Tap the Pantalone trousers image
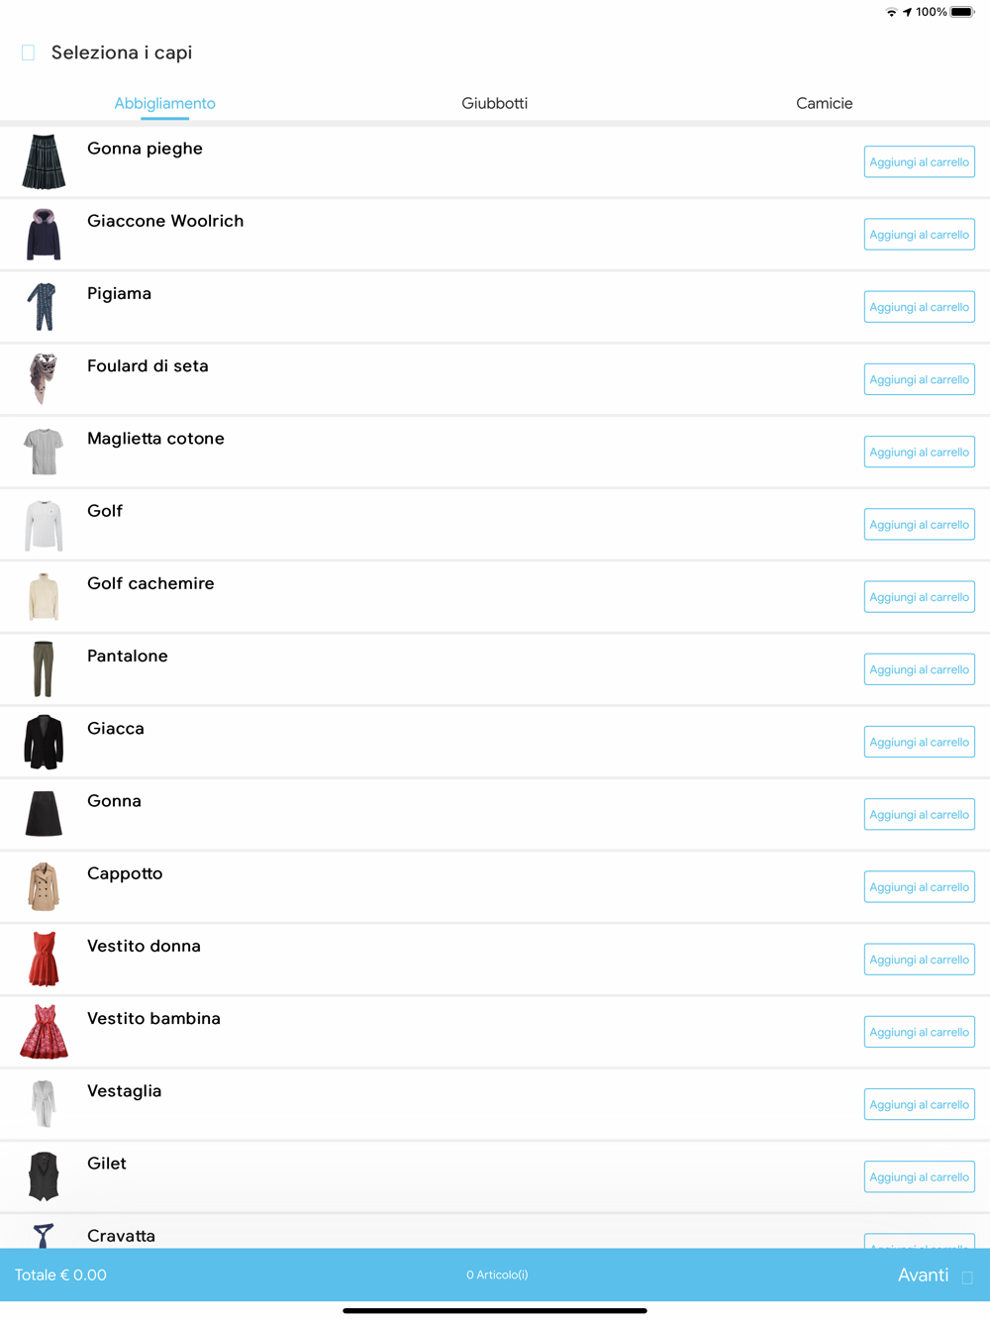Image resolution: width=990 pixels, height=1321 pixels. (44, 669)
